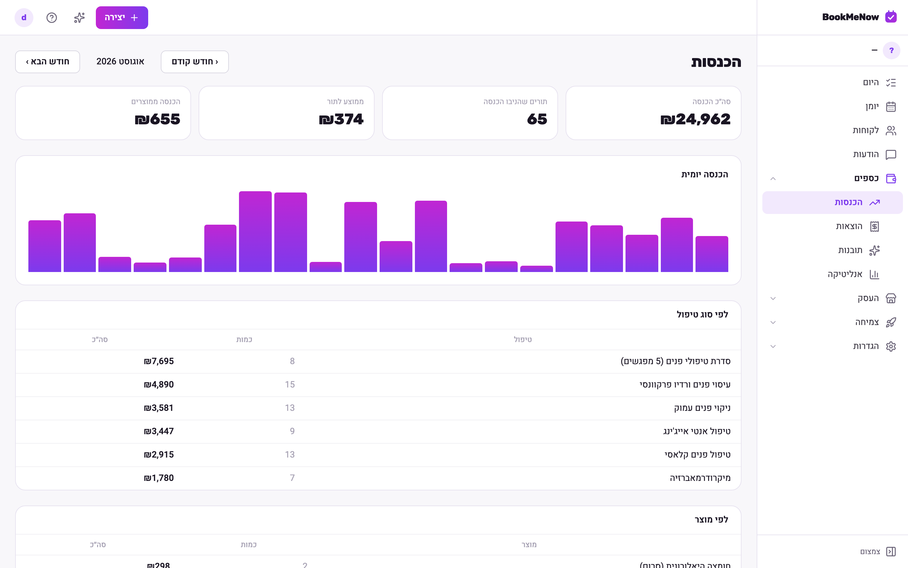Viewport: 908px width, 568px height.
Task: Select the סדרת טיפולי פנים (5 מפגשים) row
Action: coord(378,361)
